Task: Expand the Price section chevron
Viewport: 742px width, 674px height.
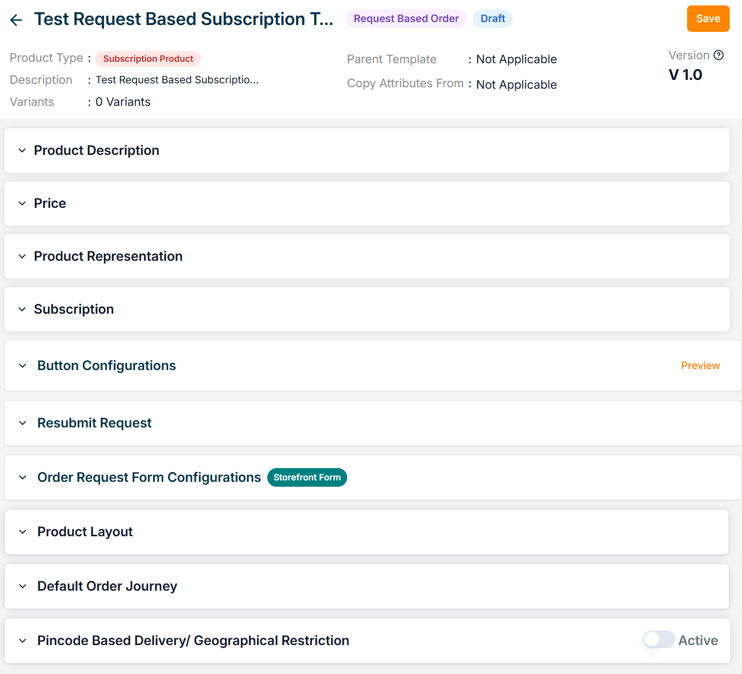Action: tap(22, 203)
